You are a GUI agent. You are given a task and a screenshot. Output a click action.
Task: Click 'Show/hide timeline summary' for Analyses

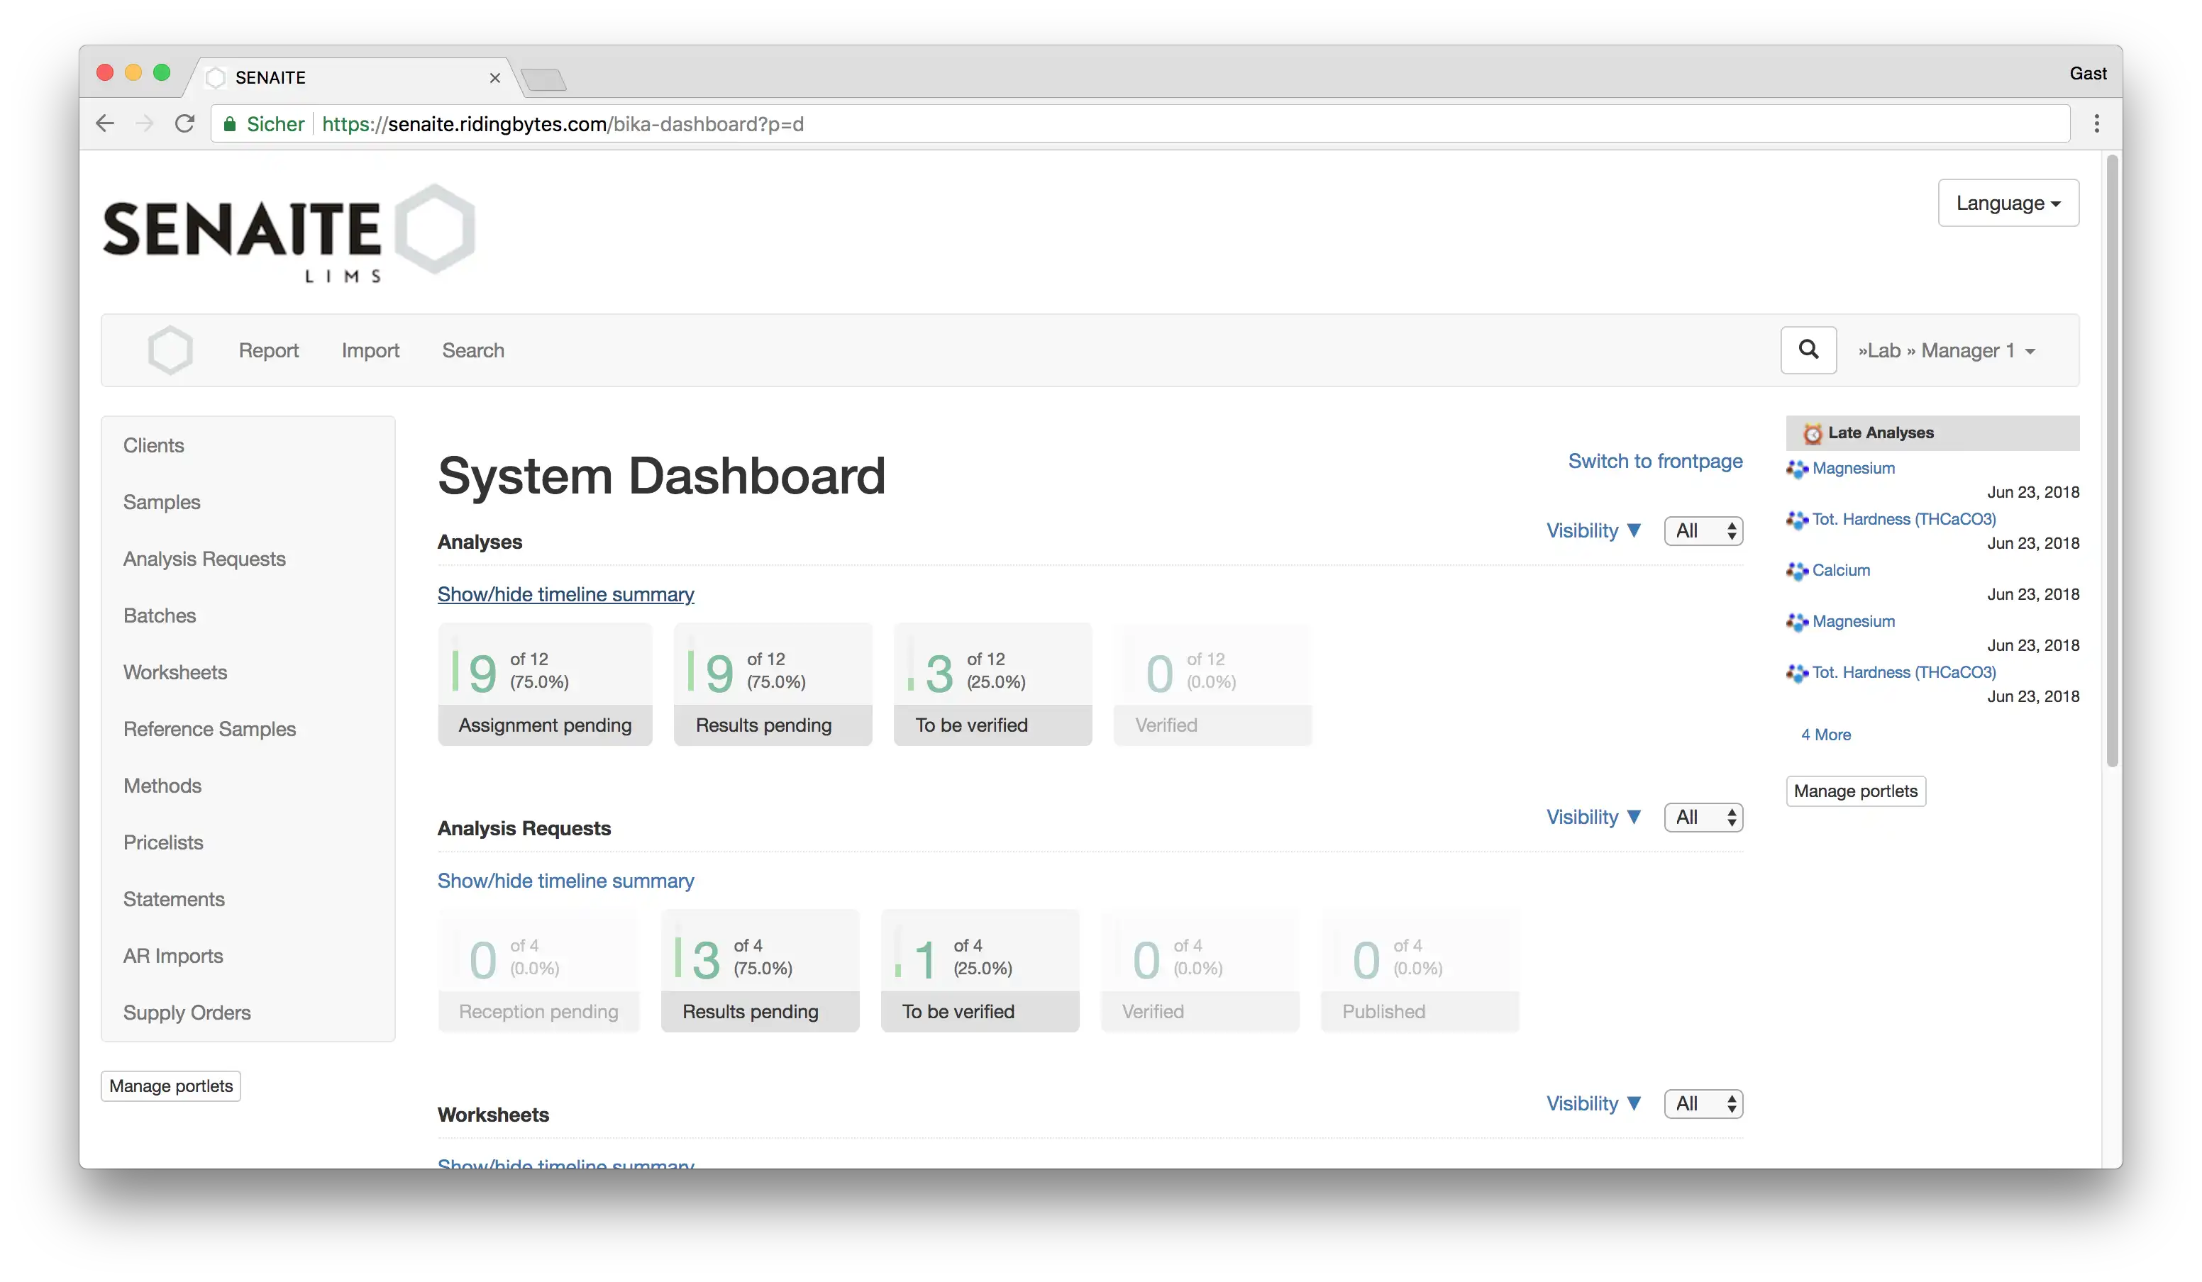[x=565, y=593]
